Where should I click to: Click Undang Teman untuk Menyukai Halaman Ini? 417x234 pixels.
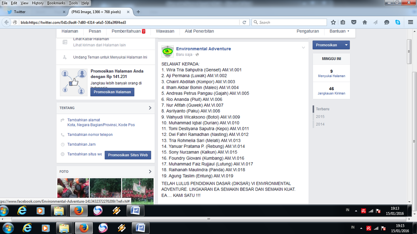click(x=110, y=57)
